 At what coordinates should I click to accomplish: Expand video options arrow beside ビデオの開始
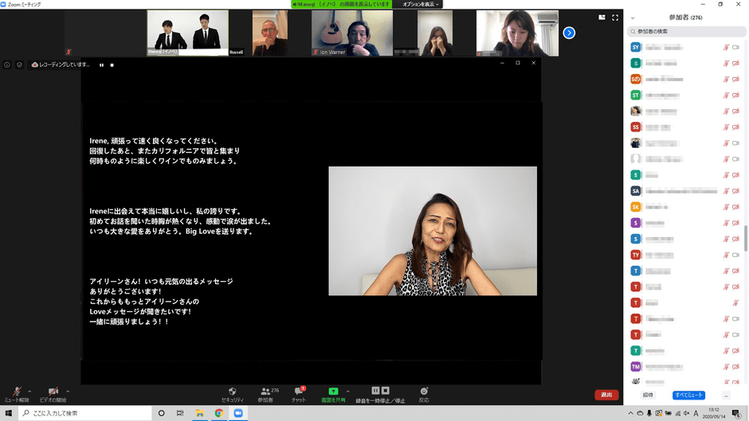pos(68,391)
